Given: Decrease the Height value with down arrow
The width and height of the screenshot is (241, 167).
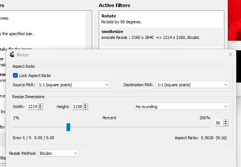Looking at the screenshot, I should 86,108.
